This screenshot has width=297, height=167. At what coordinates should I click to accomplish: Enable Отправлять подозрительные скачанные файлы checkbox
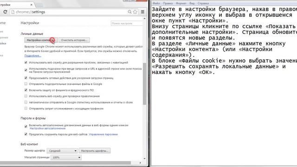[26, 84]
